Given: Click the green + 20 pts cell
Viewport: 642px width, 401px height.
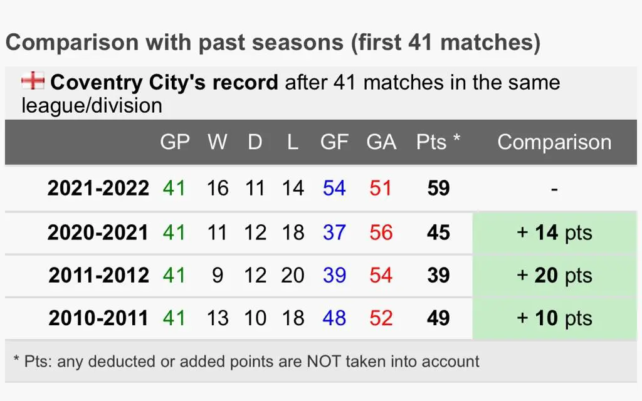Looking at the screenshot, I should [x=554, y=275].
